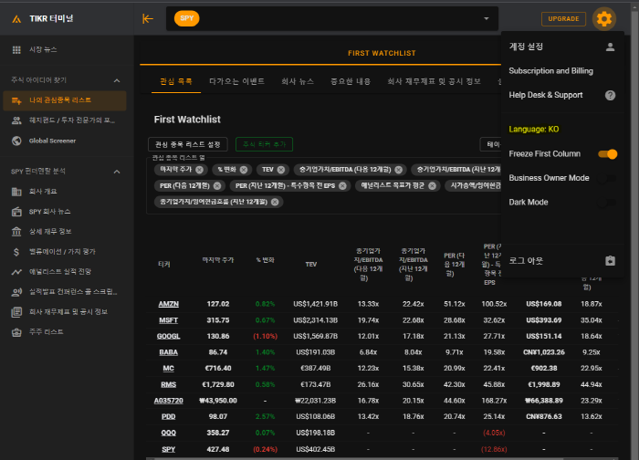Collapse SPY 펀더멘탈 분석 section
The width and height of the screenshot is (639, 460).
117,172
